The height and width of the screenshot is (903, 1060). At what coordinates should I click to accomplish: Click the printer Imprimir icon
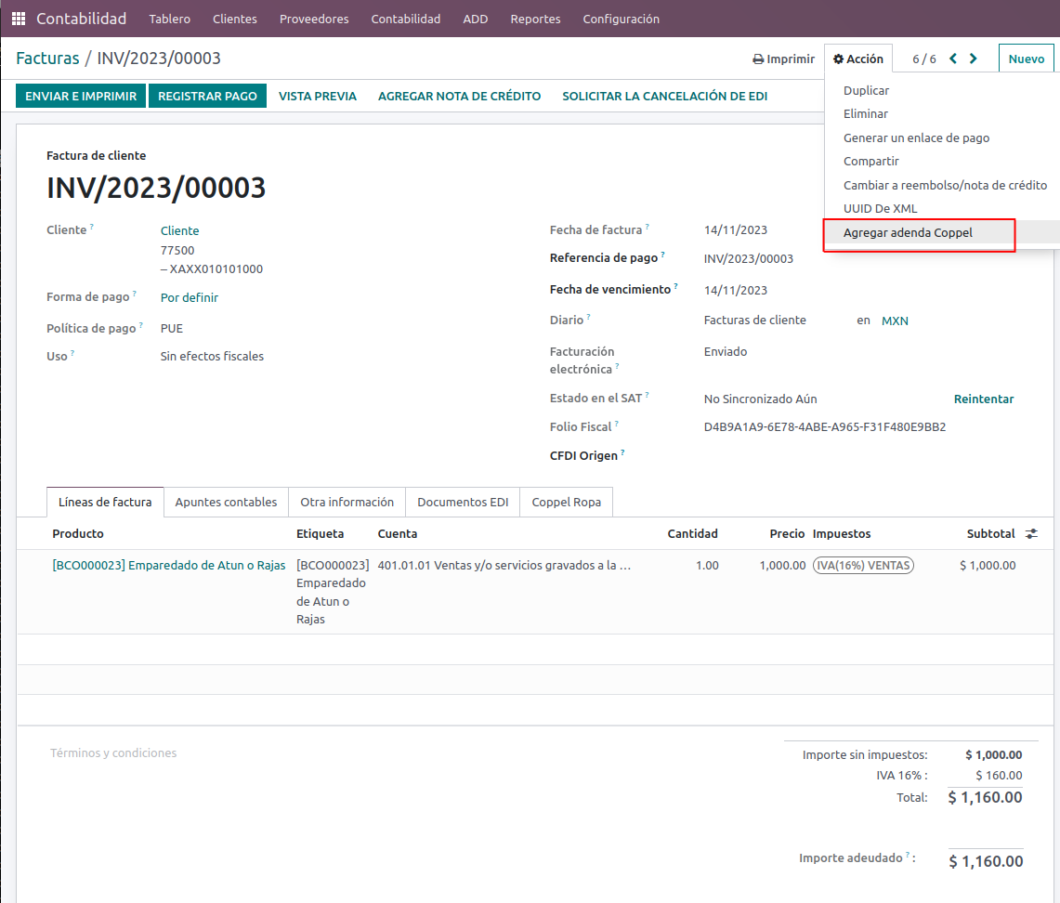point(758,59)
